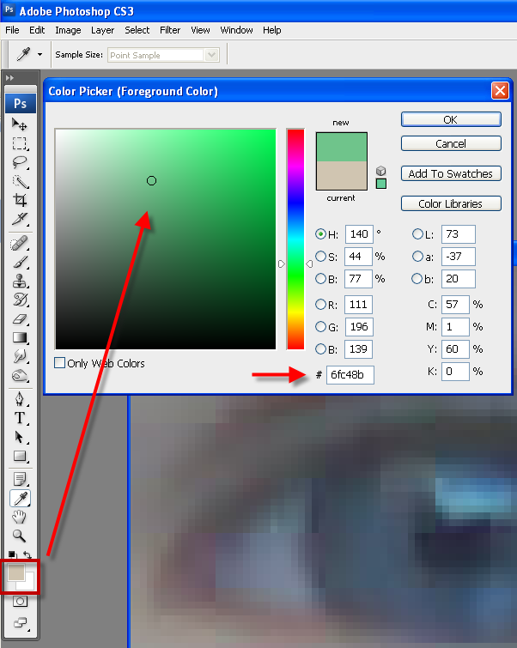Viewport: 517px width, 648px height.
Task: Click the new green color swatch
Action: [x=341, y=147]
